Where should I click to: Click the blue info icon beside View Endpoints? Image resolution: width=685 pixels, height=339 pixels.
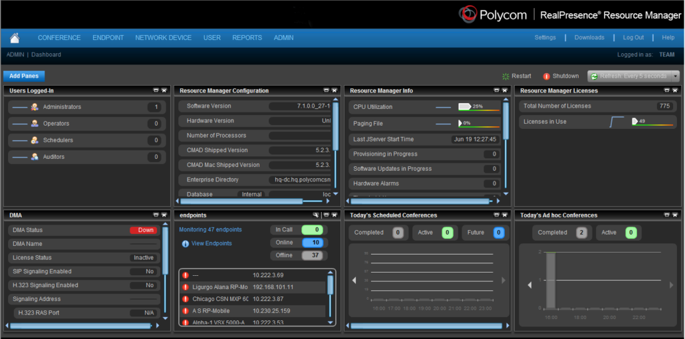186,244
